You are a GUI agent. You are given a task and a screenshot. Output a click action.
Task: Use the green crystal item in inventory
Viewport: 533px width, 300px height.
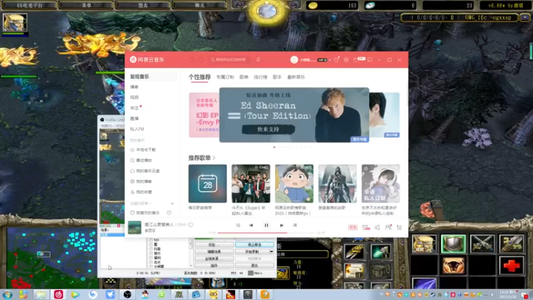click(x=380, y=252)
